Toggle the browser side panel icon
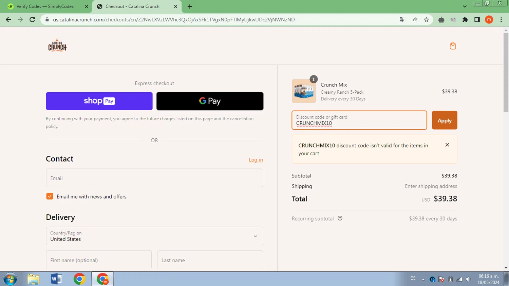The width and height of the screenshot is (509, 286). pos(477,20)
